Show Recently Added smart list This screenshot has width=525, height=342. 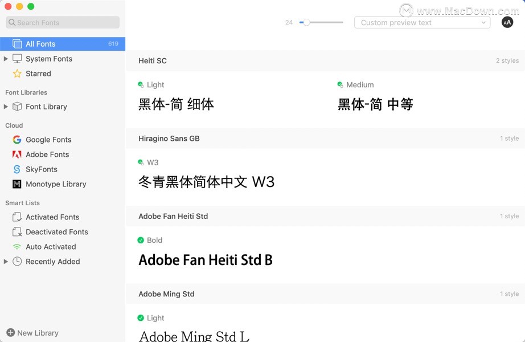63,262
